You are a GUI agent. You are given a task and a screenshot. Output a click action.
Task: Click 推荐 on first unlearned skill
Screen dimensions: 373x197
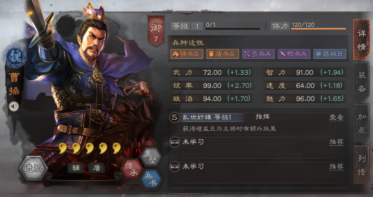coord(336,142)
